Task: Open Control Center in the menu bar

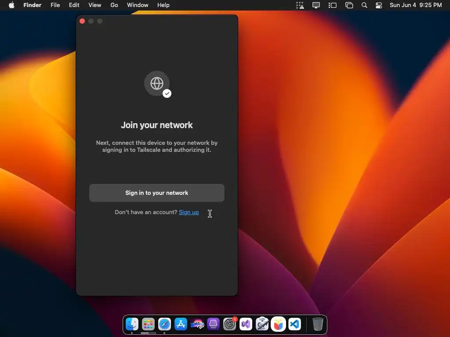Action: point(379,5)
